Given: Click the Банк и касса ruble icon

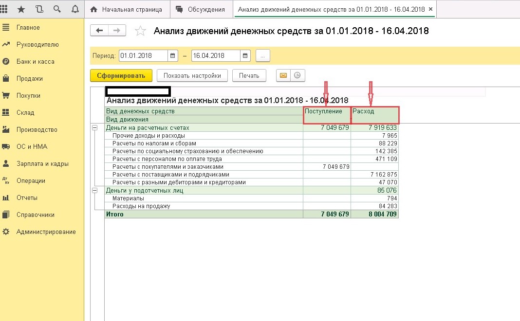Looking at the screenshot, I should click(x=6, y=61).
